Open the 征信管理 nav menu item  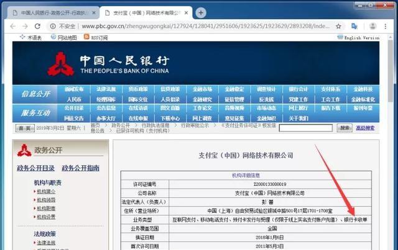(234, 99)
